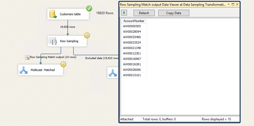254x126 pixels.
Task: Open the data viewer window options dropdown
Action: [x=229, y=5]
